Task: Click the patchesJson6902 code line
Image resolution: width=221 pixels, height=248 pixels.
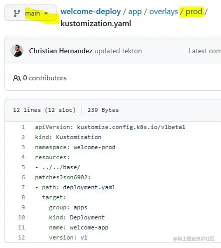Action: 62,177
